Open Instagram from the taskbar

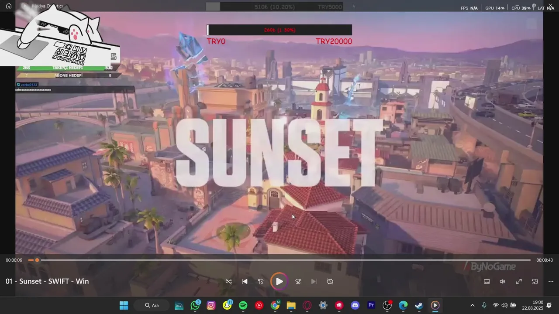[211, 305]
